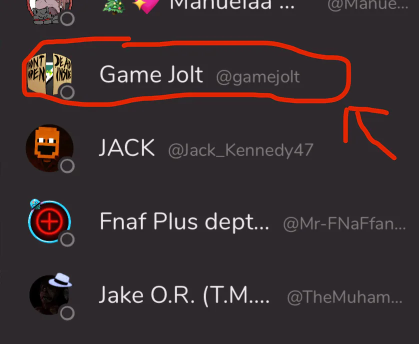
Task: Click the sparkling heart emoji beside Manuelaa
Action: [x=145, y=6]
